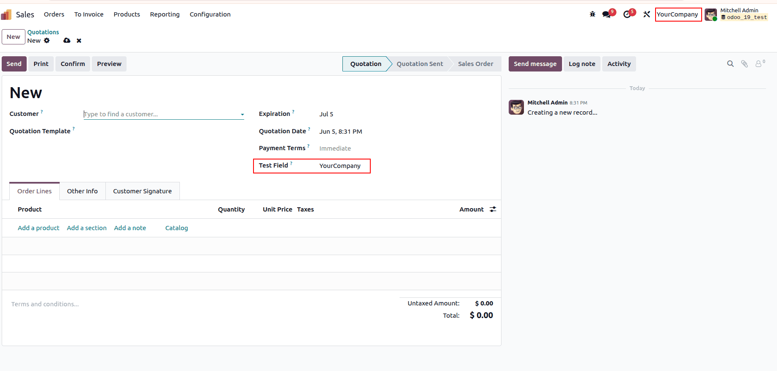Select the Sales Order status stage
This screenshot has height=371, width=777.
tap(476, 64)
